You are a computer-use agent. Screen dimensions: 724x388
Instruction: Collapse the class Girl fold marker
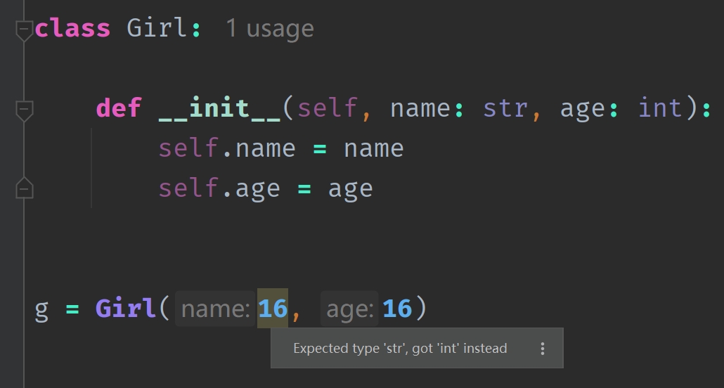coord(24,30)
